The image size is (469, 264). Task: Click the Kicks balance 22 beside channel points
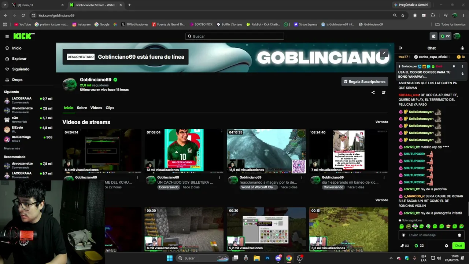click(x=419, y=246)
